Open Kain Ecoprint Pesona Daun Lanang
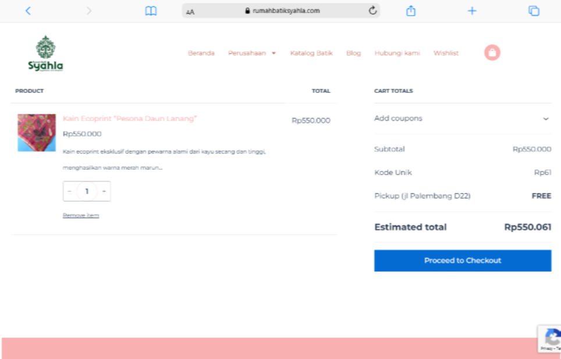Image resolution: width=561 pixels, height=359 pixels. (x=131, y=119)
